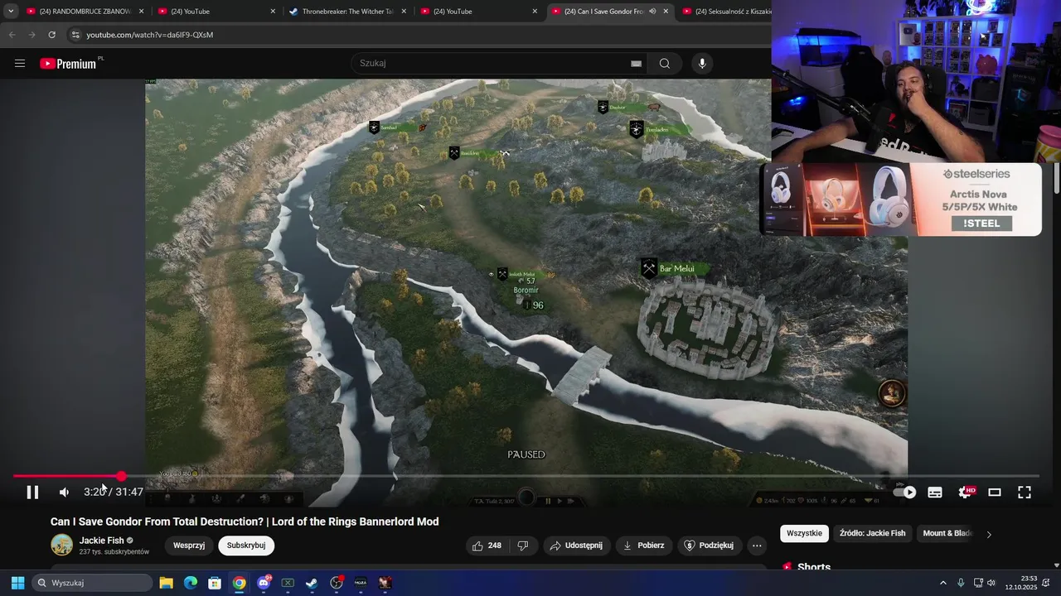
Task: Enter fullscreen mode
Action: pyautogui.click(x=1025, y=493)
